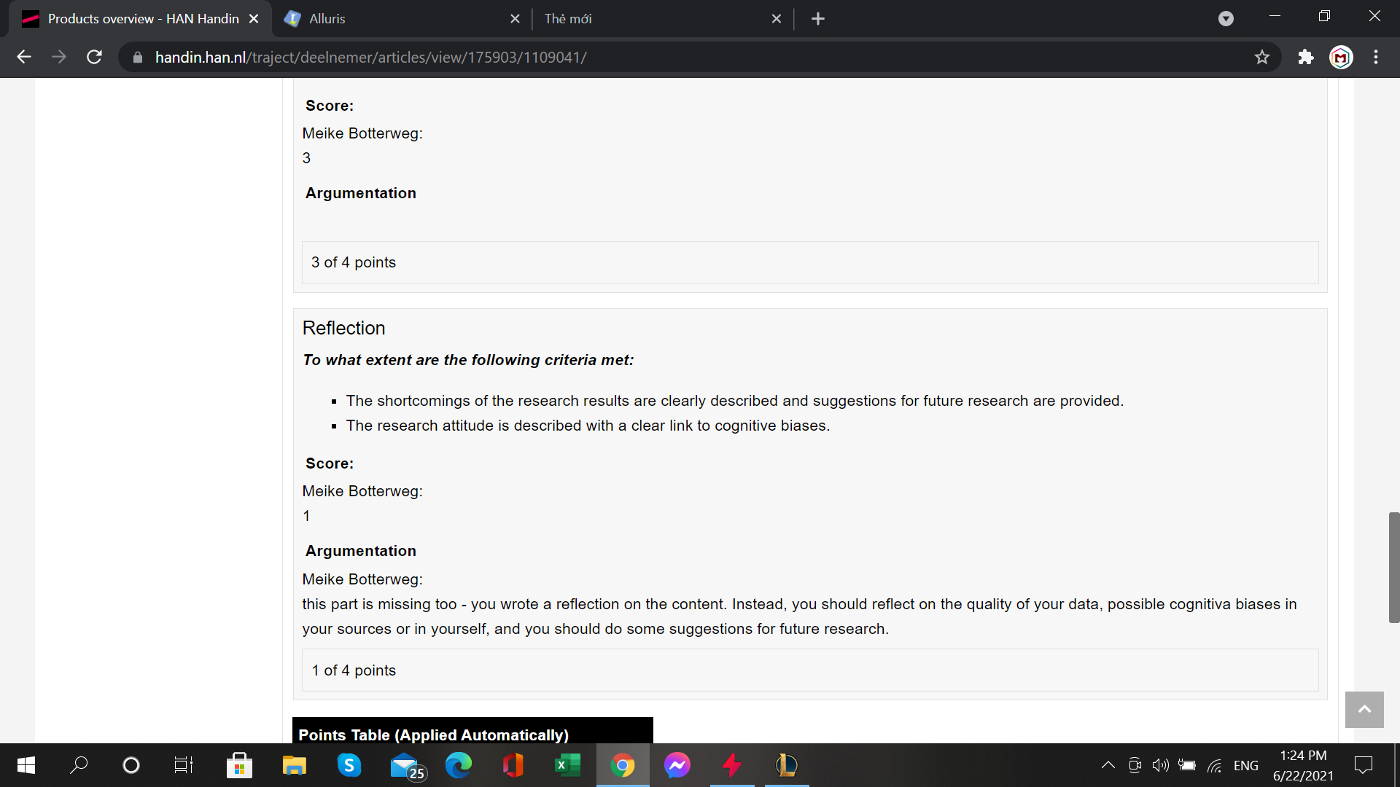Viewport: 1400px width, 787px height.
Task: Select the Products overview - HAN Handin tab
Action: (x=140, y=19)
